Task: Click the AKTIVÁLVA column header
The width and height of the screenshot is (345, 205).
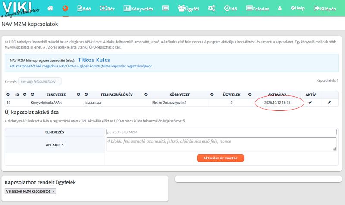Action: click(277, 95)
